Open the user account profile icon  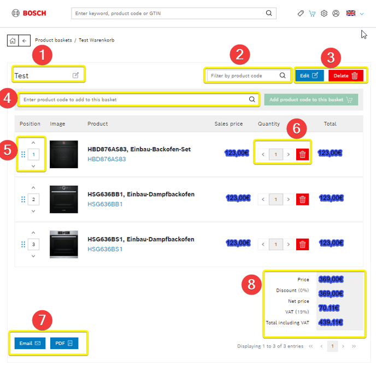point(336,14)
